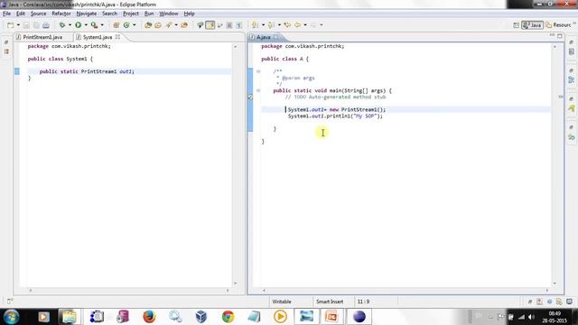Image resolution: width=578 pixels, height=325 pixels.
Task: Open the Navigate menu
Action: point(87,14)
